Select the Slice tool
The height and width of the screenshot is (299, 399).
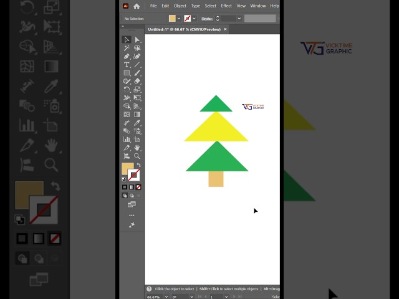(x=127, y=148)
